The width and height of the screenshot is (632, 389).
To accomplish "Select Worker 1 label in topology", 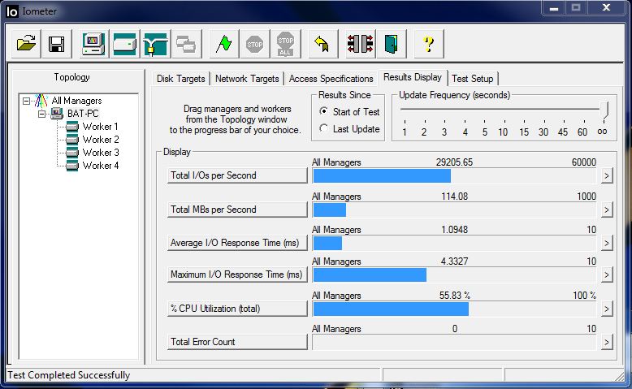I will coord(101,127).
